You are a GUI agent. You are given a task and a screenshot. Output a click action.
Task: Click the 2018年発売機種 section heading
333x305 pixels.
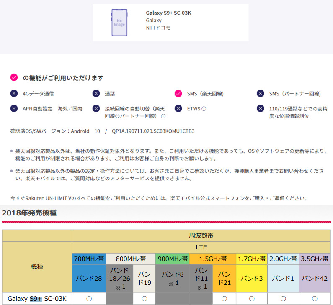pos(29,213)
